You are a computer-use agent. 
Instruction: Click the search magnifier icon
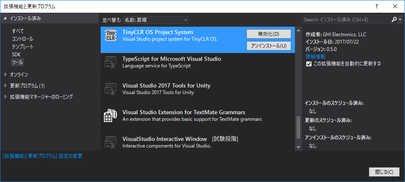pos(394,20)
